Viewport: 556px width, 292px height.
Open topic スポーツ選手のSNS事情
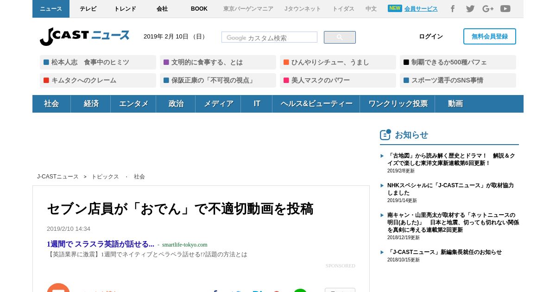458,80
